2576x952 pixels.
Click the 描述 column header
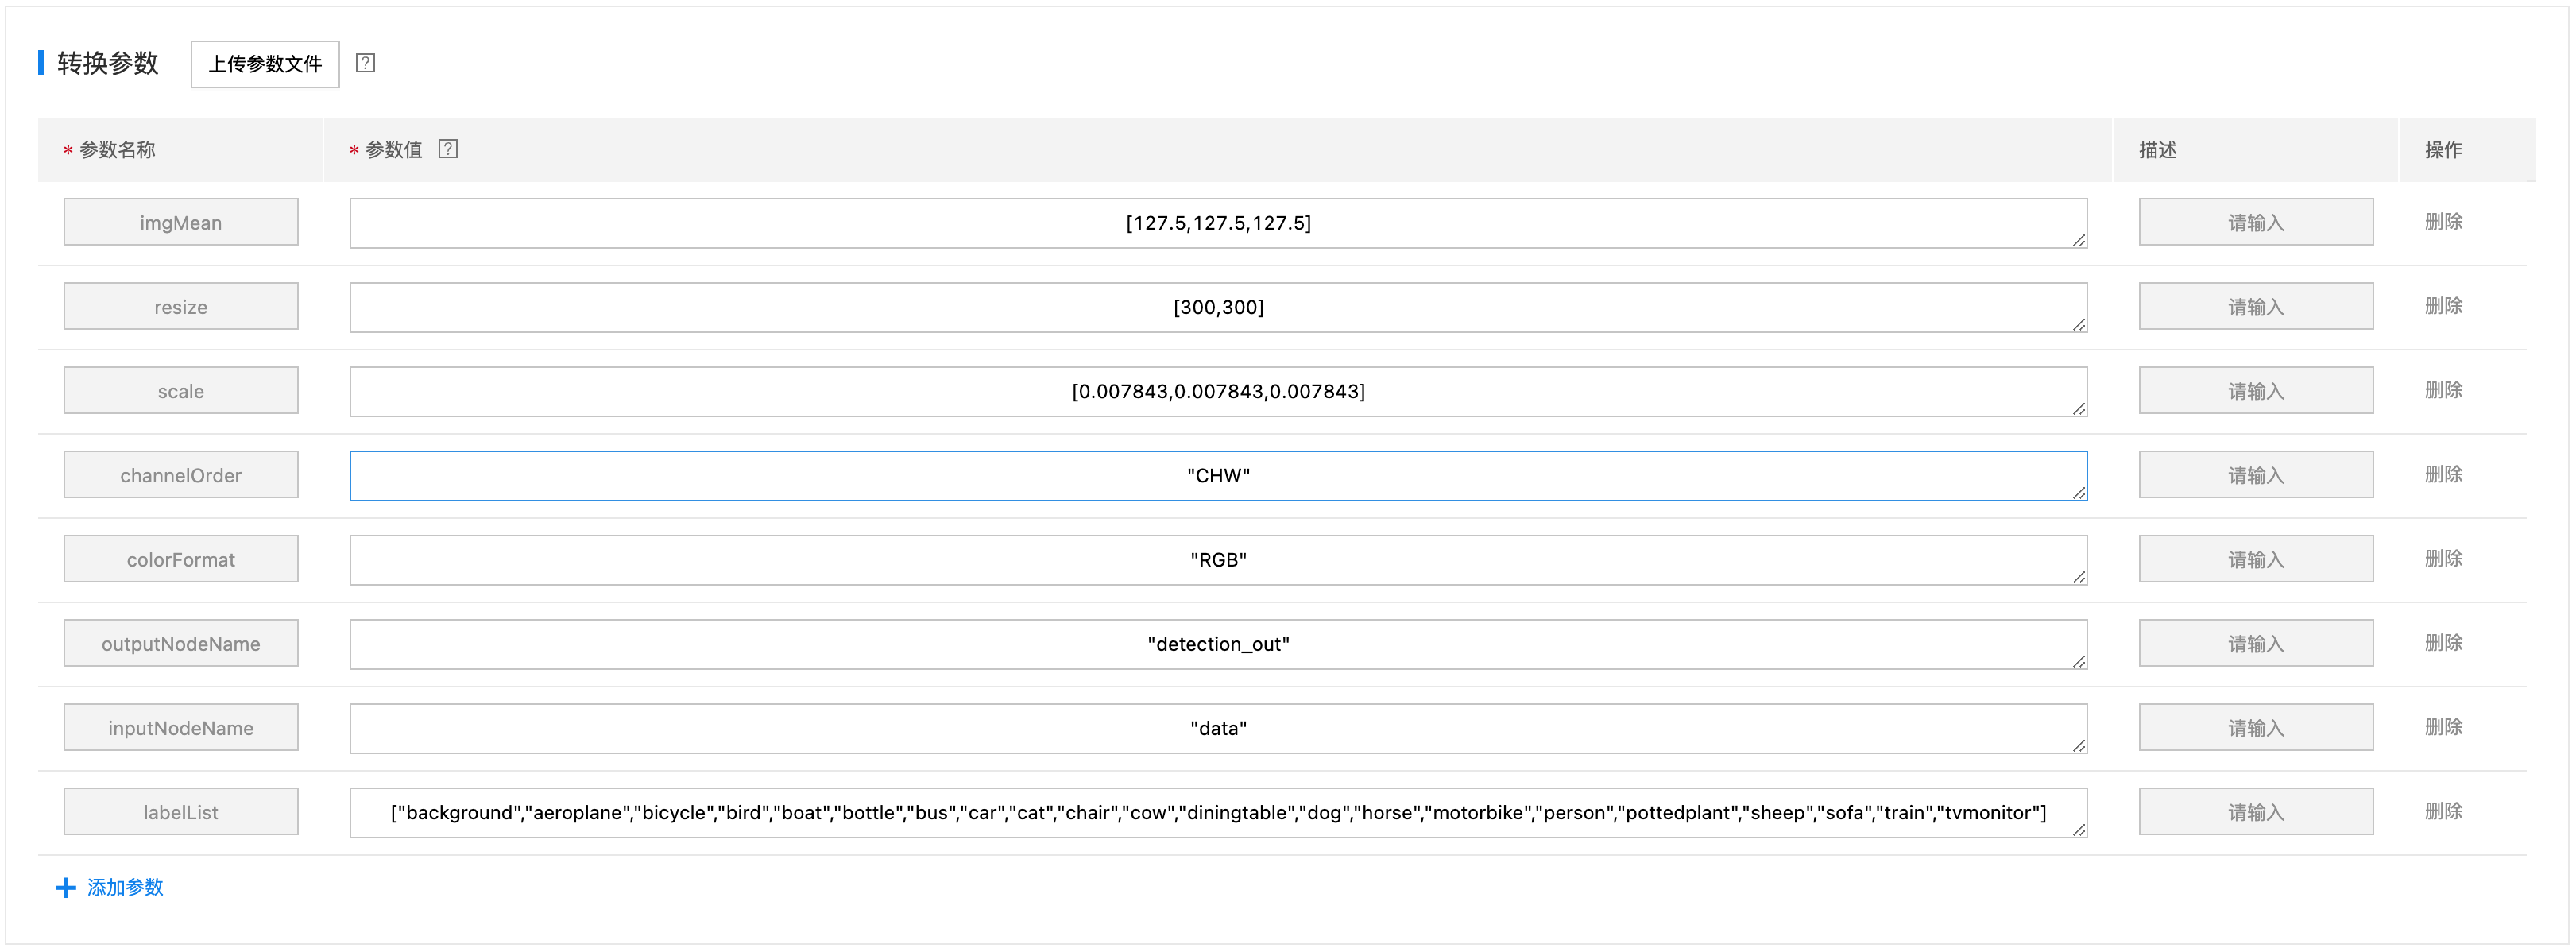[2158, 150]
